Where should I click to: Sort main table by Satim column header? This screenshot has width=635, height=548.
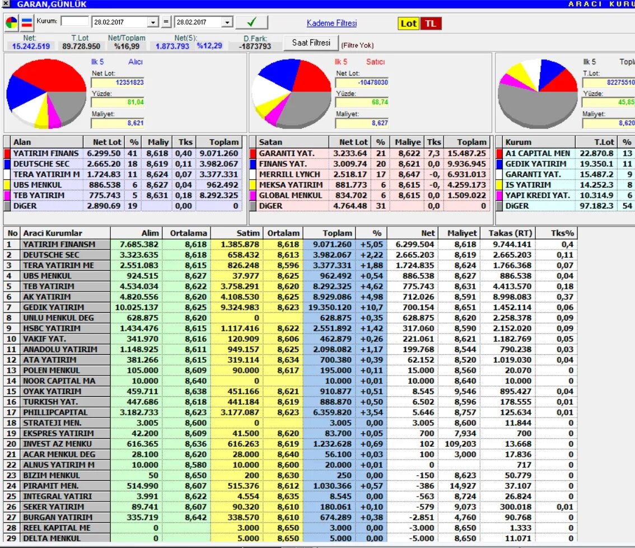[237, 233]
